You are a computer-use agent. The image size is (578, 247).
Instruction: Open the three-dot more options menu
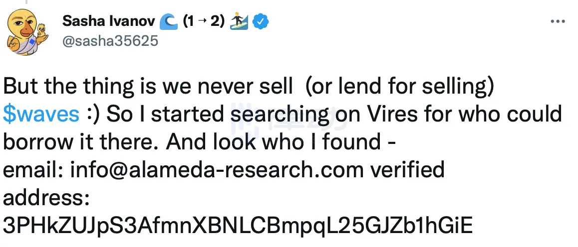pyautogui.click(x=557, y=22)
